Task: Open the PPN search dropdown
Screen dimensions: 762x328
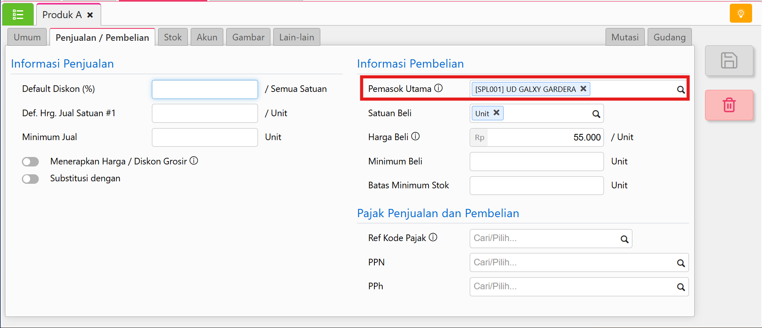Action: click(579, 262)
